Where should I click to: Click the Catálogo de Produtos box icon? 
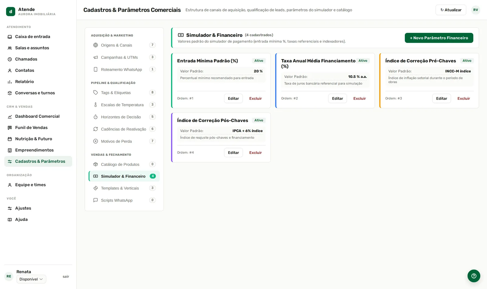96,164
